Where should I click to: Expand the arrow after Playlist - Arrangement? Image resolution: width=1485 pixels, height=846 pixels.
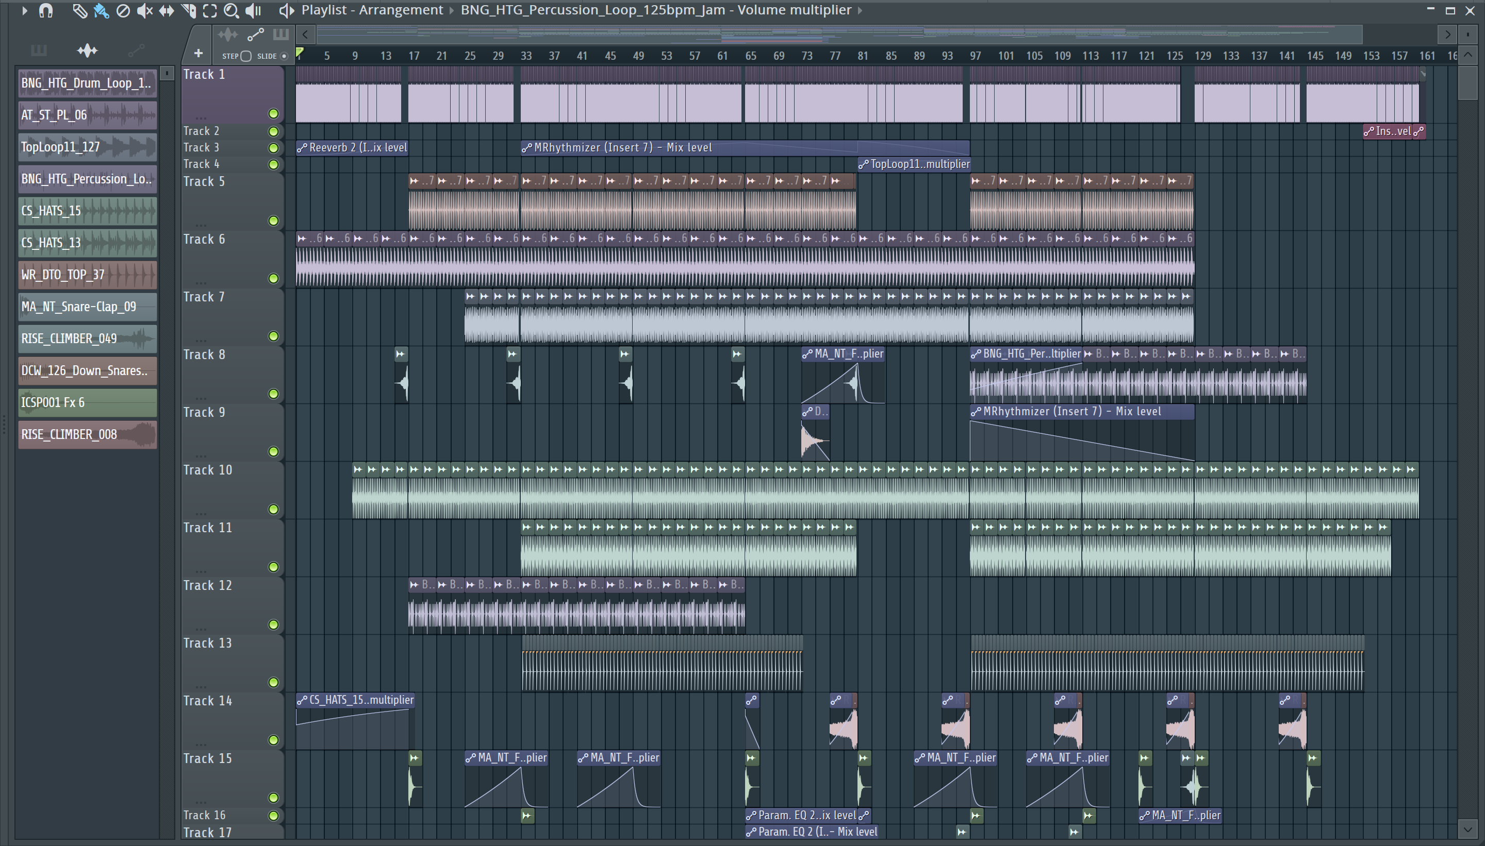point(452,10)
